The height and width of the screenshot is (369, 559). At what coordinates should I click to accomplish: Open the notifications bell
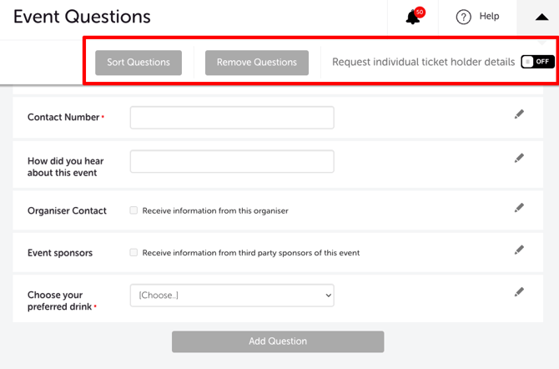414,17
